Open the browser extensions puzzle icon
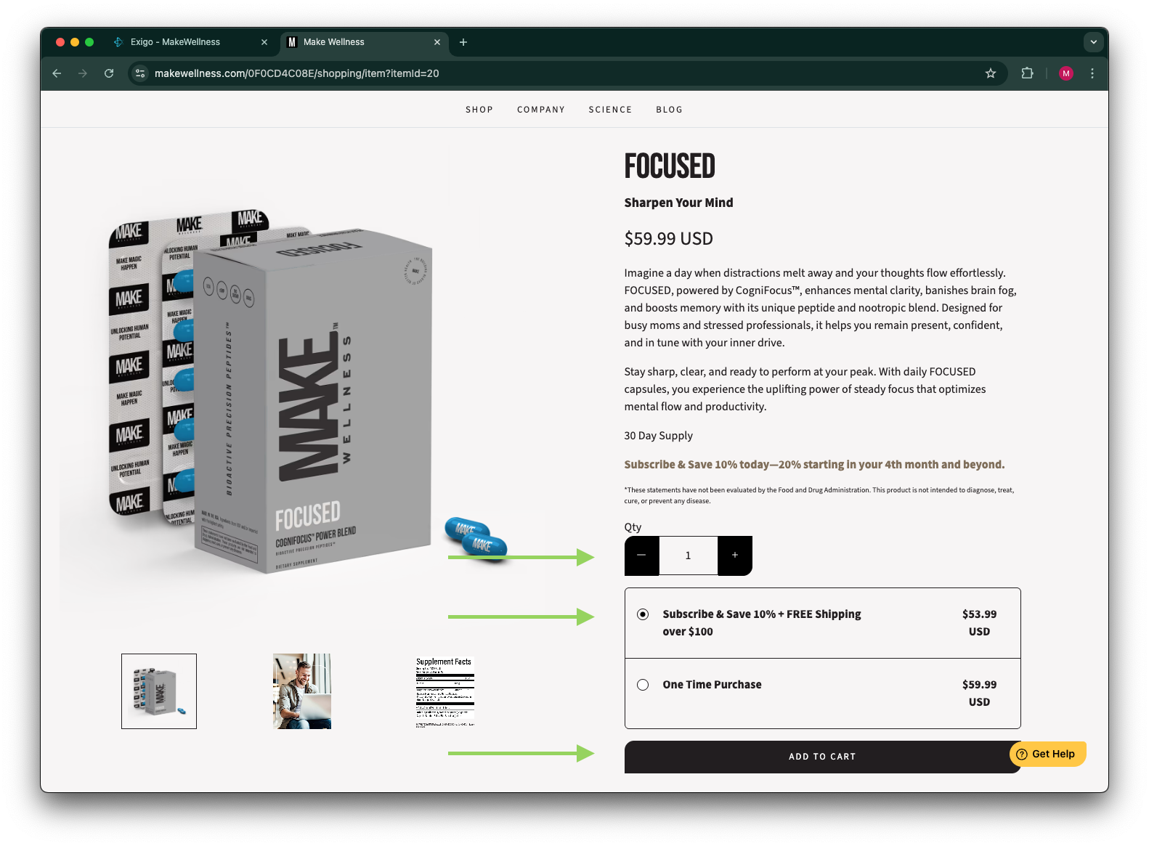Screen dimensions: 1149x846 pos(1027,73)
